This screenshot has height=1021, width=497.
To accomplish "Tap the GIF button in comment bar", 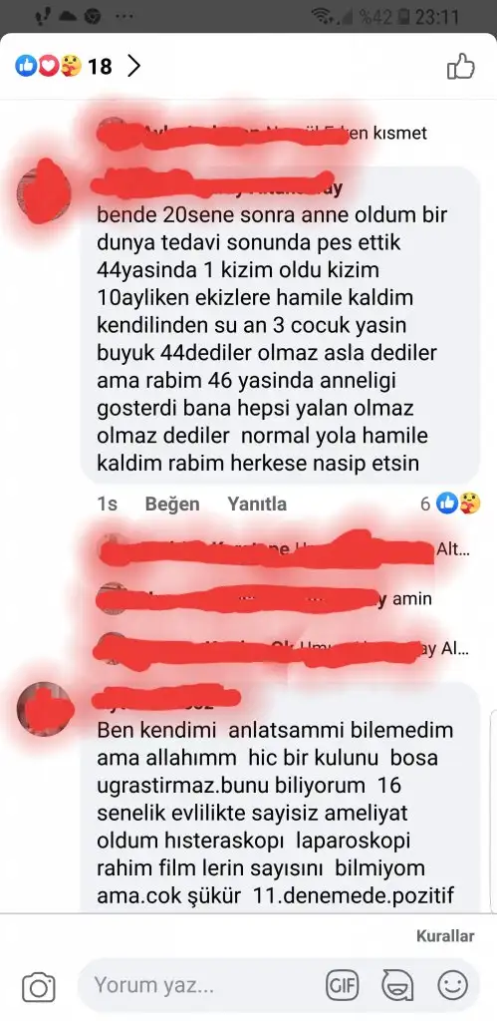I will [343, 986].
